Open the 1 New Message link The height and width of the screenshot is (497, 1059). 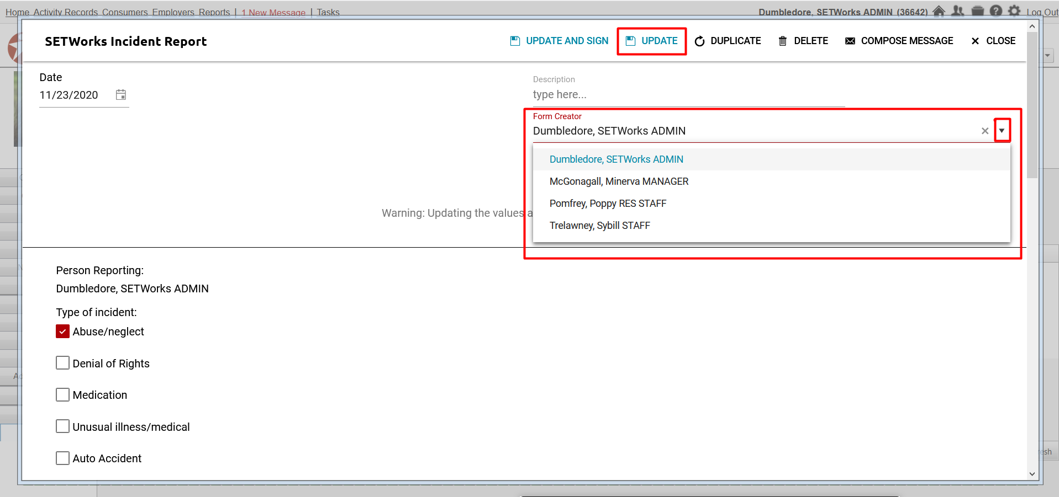click(273, 12)
